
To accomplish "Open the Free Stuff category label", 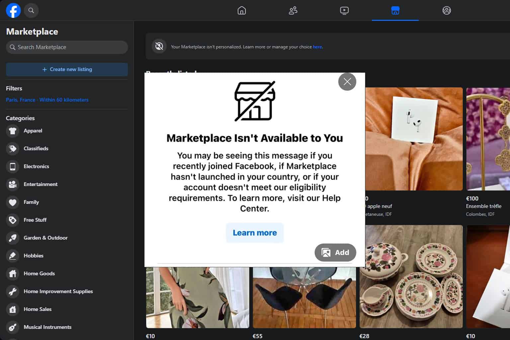I will (x=35, y=220).
